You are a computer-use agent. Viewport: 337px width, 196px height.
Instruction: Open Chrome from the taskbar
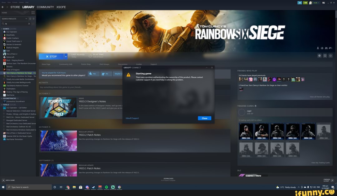click(x=68, y=187)
